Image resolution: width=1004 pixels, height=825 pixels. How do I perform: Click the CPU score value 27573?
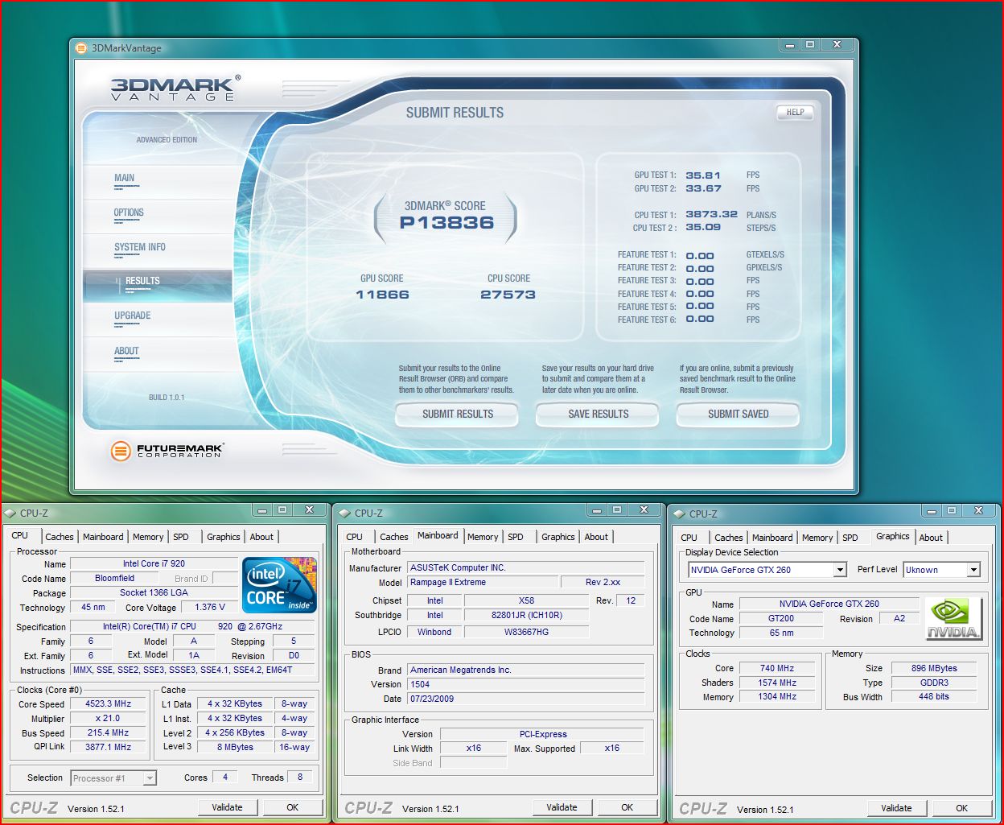click(508, 295)
